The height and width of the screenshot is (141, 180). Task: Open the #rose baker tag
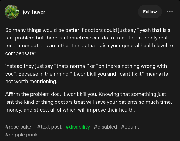[19, 127]
